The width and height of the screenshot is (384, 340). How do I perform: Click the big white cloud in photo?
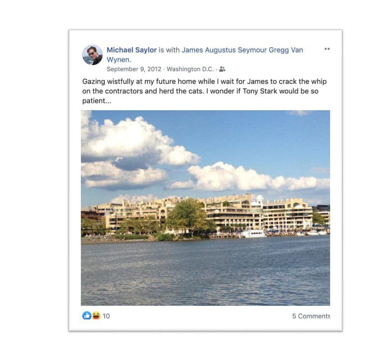(x=135, y=139)
